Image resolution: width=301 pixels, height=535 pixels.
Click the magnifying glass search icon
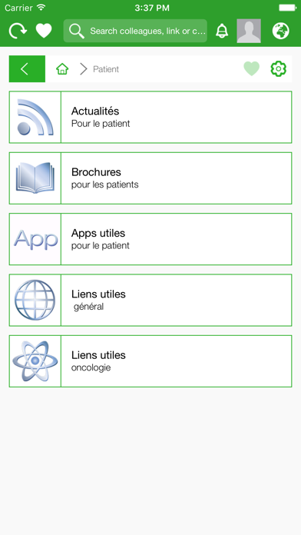(76, 31)
